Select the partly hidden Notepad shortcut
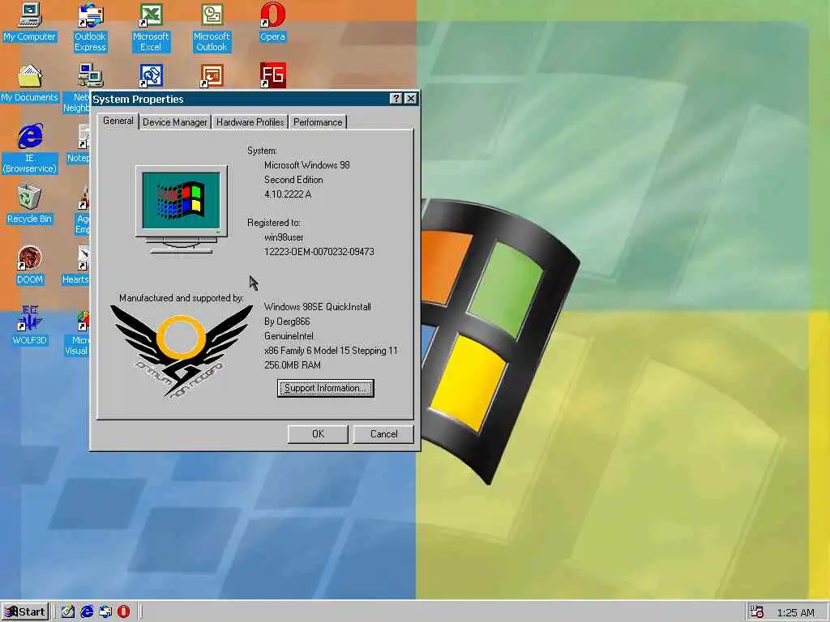830x622 pixels. (78, 143)
